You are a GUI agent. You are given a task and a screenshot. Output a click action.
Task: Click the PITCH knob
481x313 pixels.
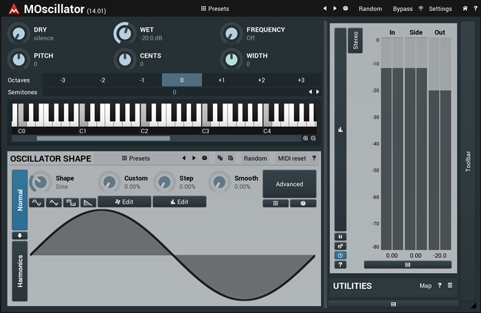[x=19, y=59]
